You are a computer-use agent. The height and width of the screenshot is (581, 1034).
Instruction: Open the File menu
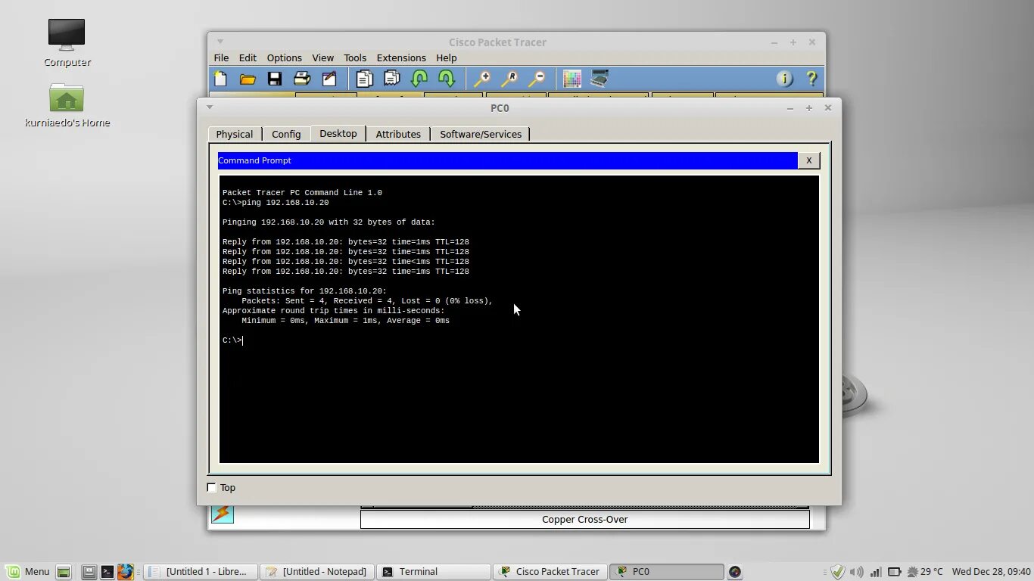pyautogui.click(x=221, y=57)
